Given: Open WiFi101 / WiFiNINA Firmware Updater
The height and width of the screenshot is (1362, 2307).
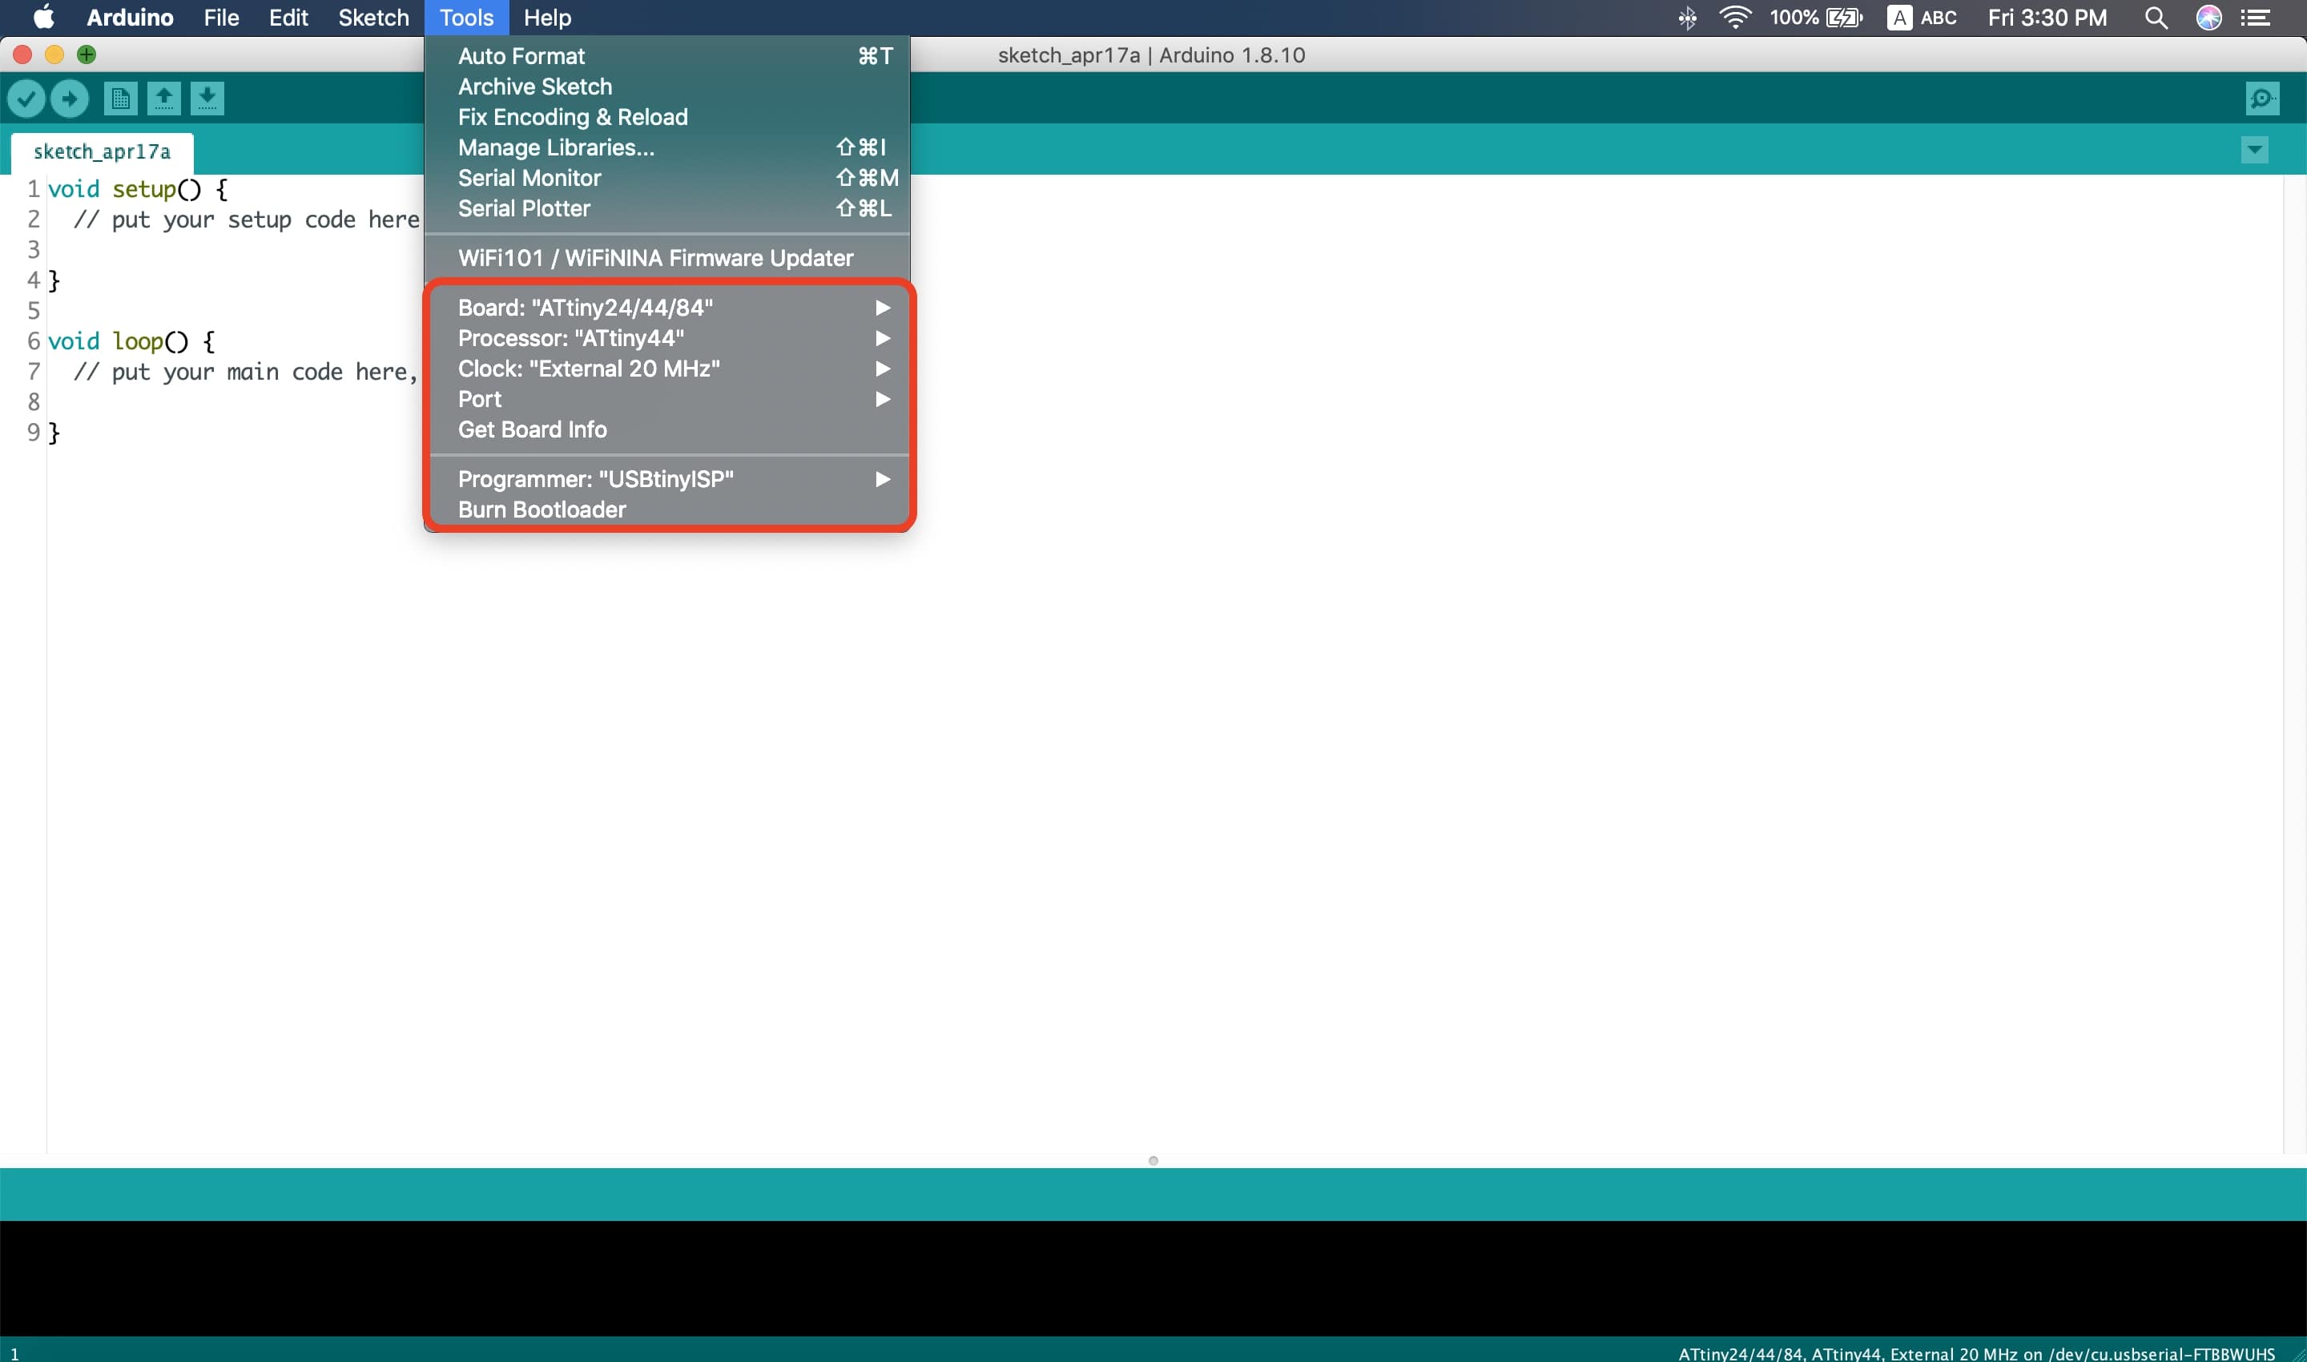Looking at the screenshot, I should click(x=667, y=258).
